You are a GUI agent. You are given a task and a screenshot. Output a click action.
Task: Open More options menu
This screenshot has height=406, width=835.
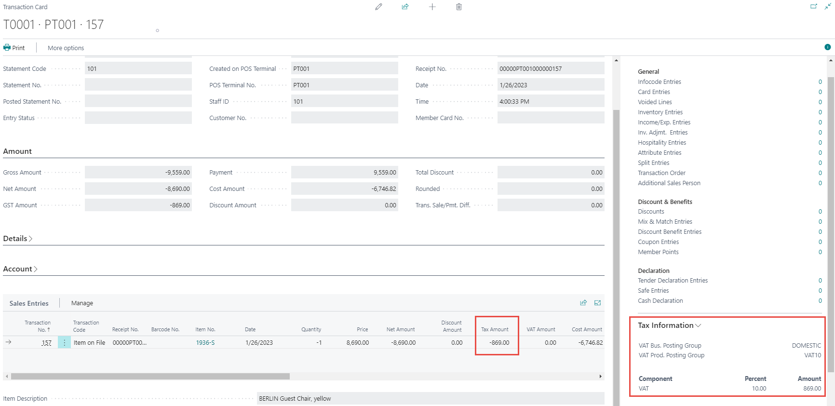[66, 48]
